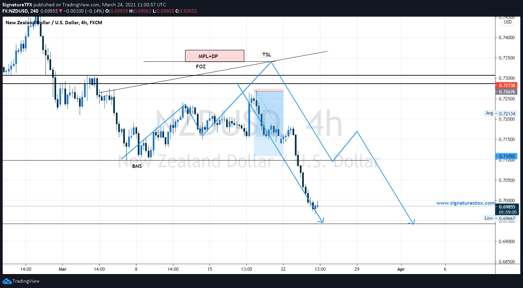
Task: Click the 0.72500 price axis tick
Action: pyautogui.click(x=507, y=99)
